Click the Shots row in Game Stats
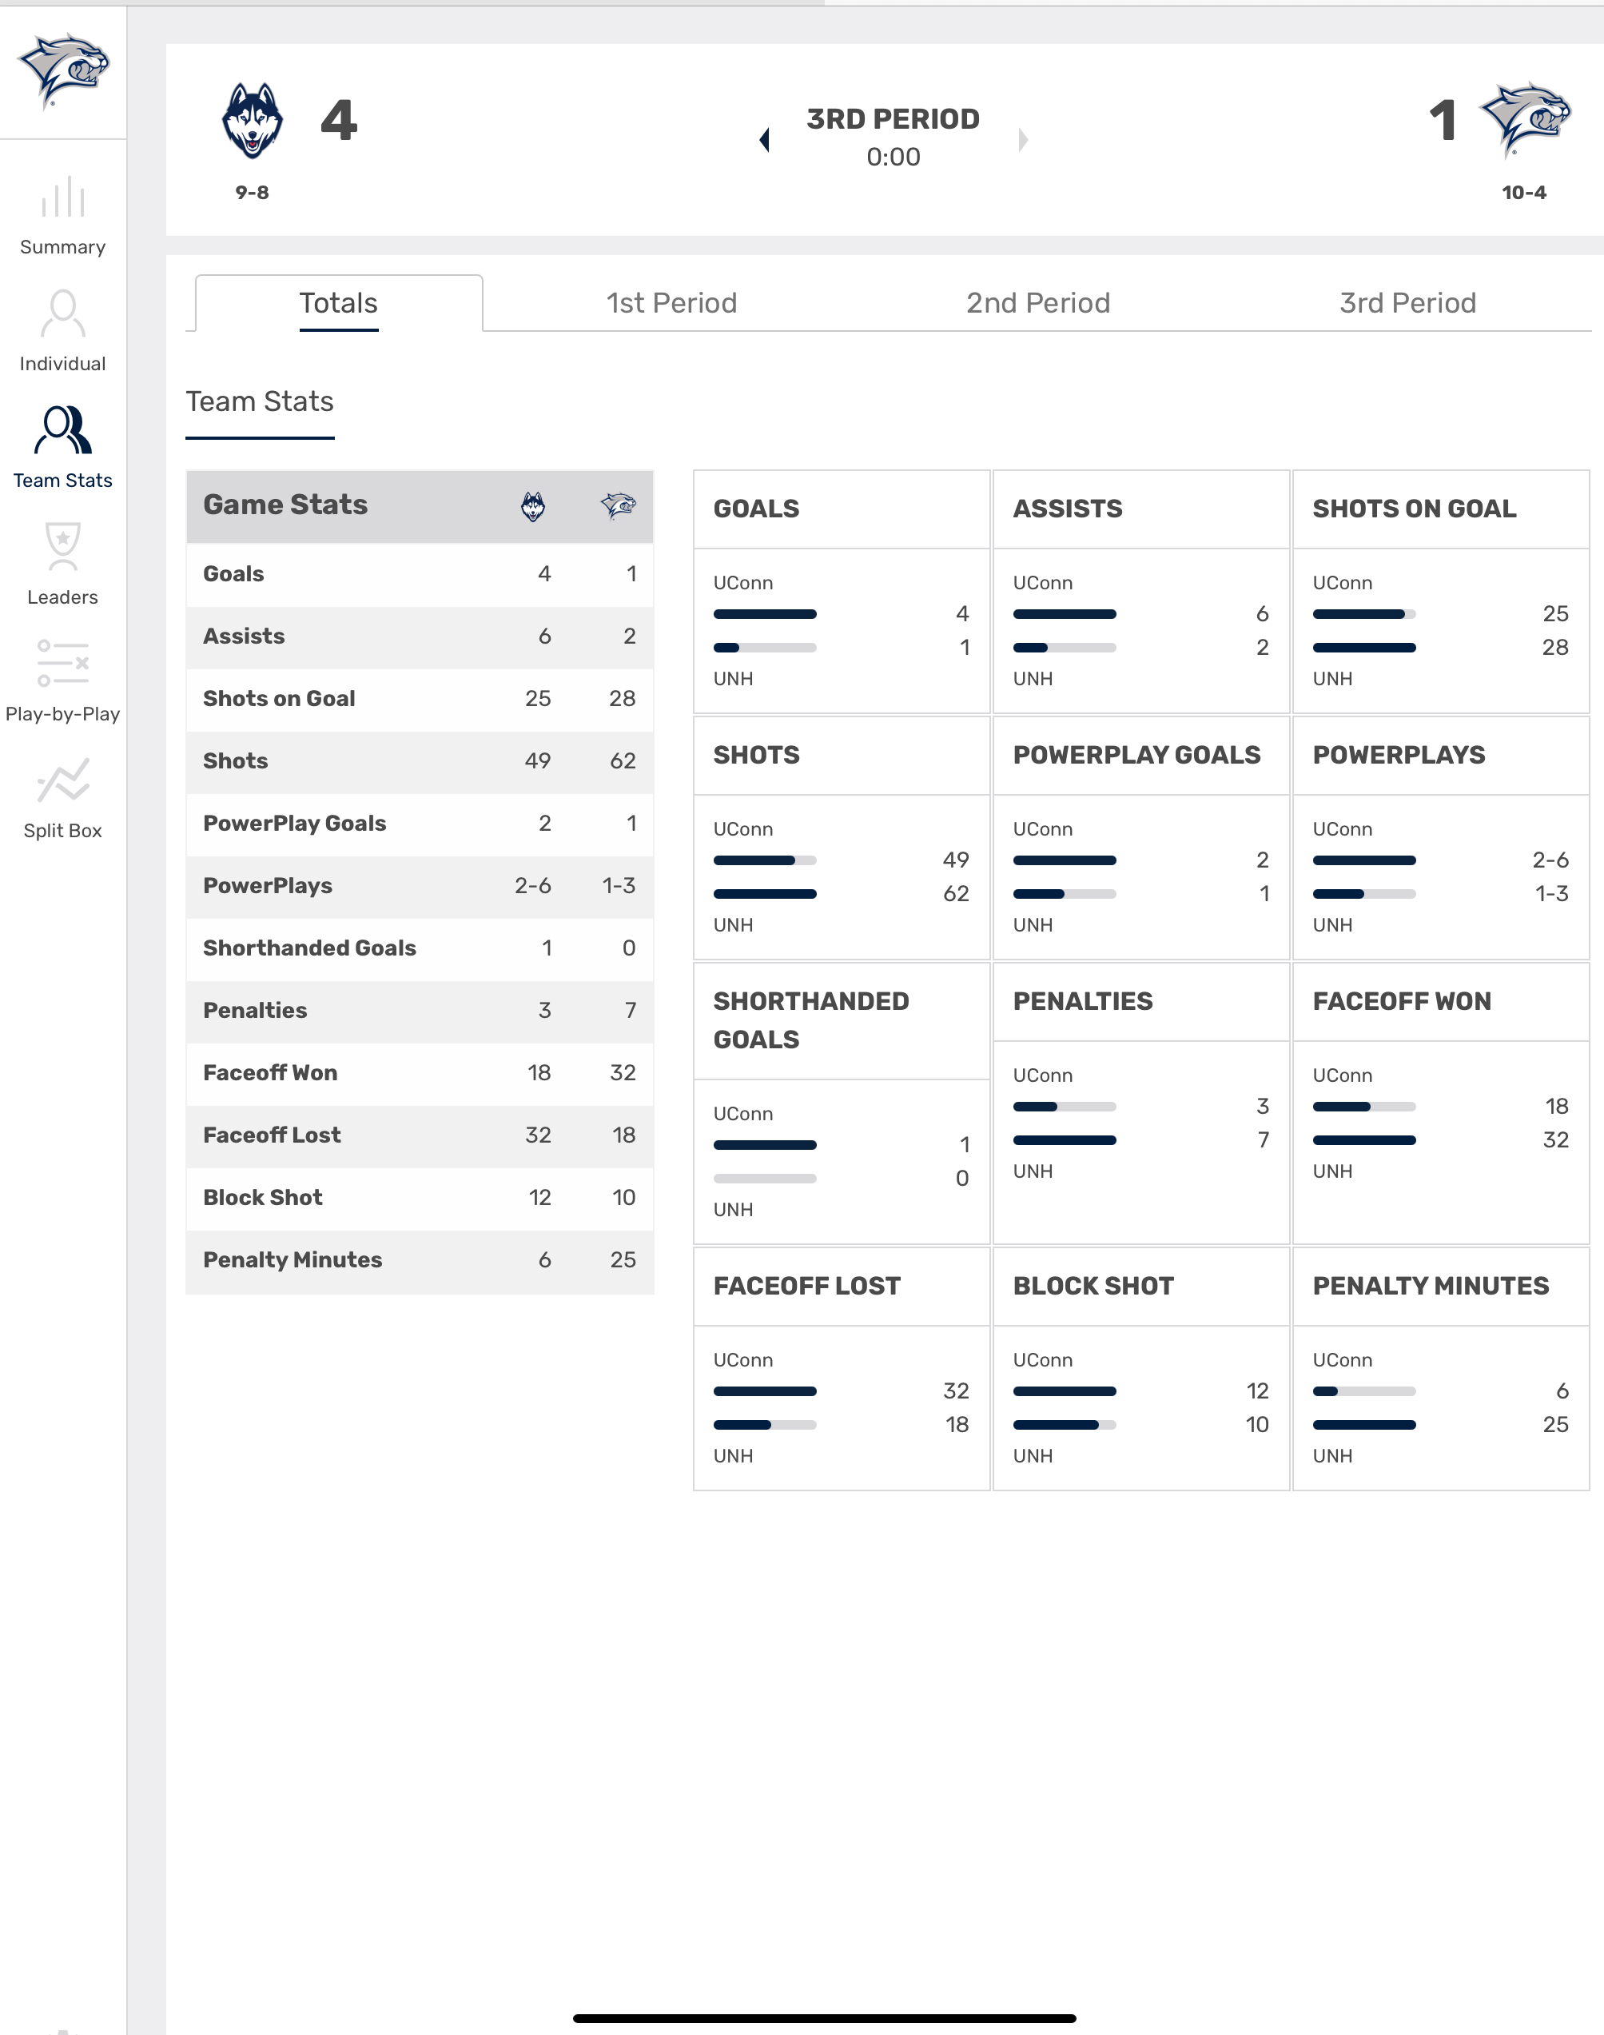1604x2035 pixels. point(420,761)
